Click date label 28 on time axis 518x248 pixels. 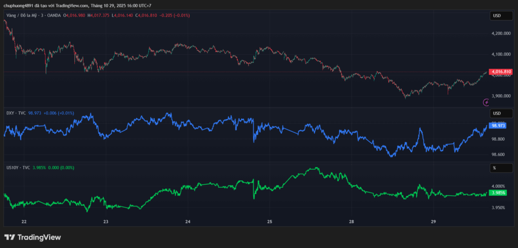click(x=352, y=222)
